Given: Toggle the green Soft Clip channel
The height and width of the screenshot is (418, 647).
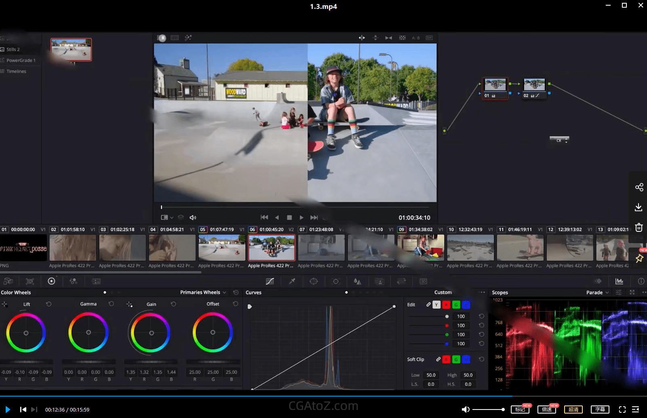Looking at the screenshot, I should tap(456, 359).
